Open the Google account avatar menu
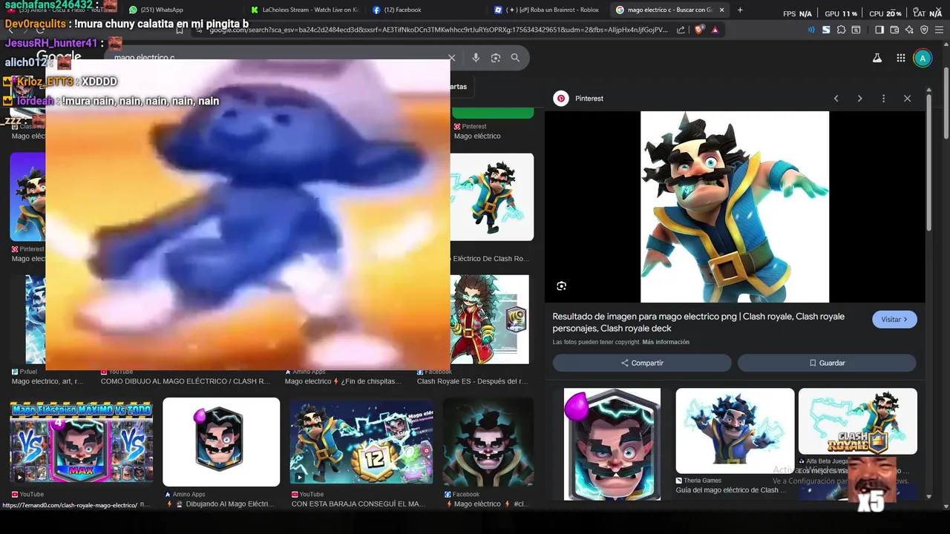 coord(923,58)
